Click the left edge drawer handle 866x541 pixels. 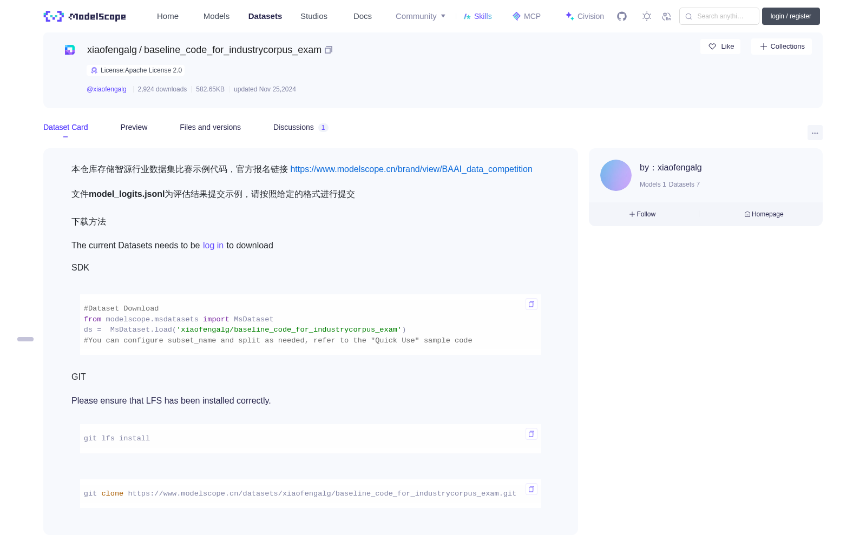point(25,339)
